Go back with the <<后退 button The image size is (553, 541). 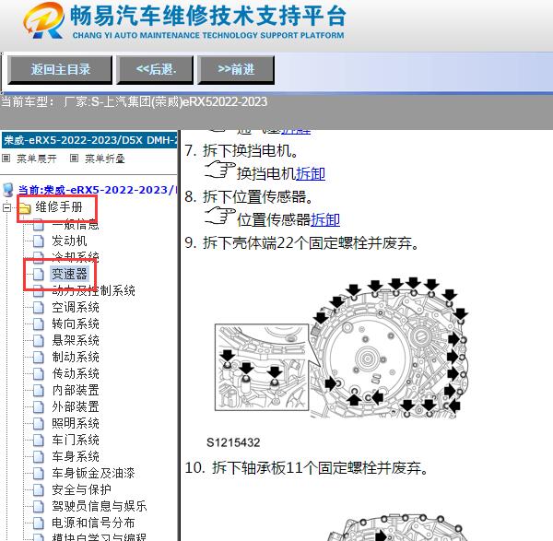(x=155, y=69)
